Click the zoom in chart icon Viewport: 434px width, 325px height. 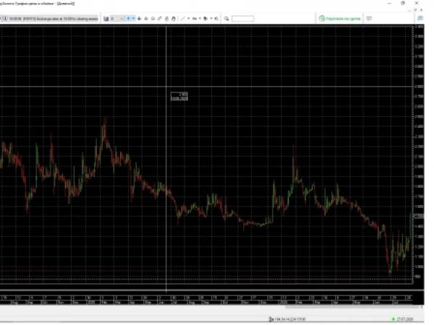[x=146, y=19]
